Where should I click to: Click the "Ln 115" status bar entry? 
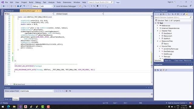pos(105,103)
